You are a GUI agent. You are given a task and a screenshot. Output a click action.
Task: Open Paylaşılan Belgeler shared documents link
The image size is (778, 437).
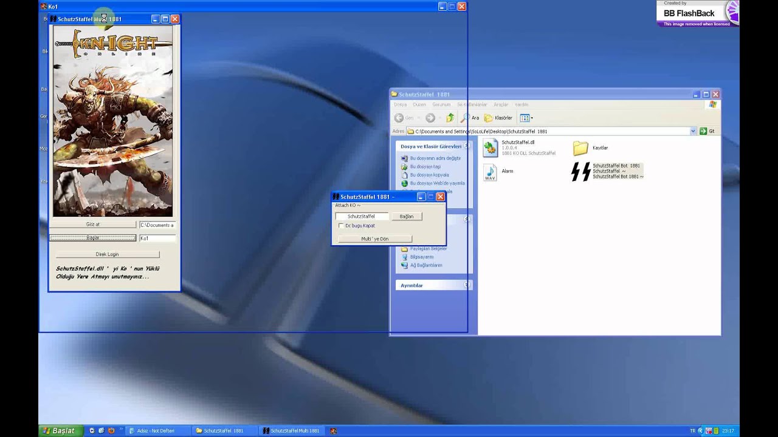[428, 249]
